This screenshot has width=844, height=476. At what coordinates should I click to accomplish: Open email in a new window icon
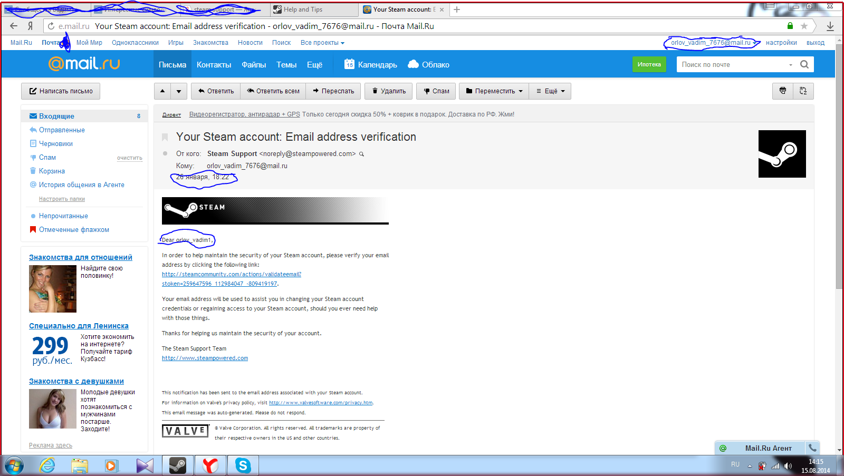[x=803, y=91]
